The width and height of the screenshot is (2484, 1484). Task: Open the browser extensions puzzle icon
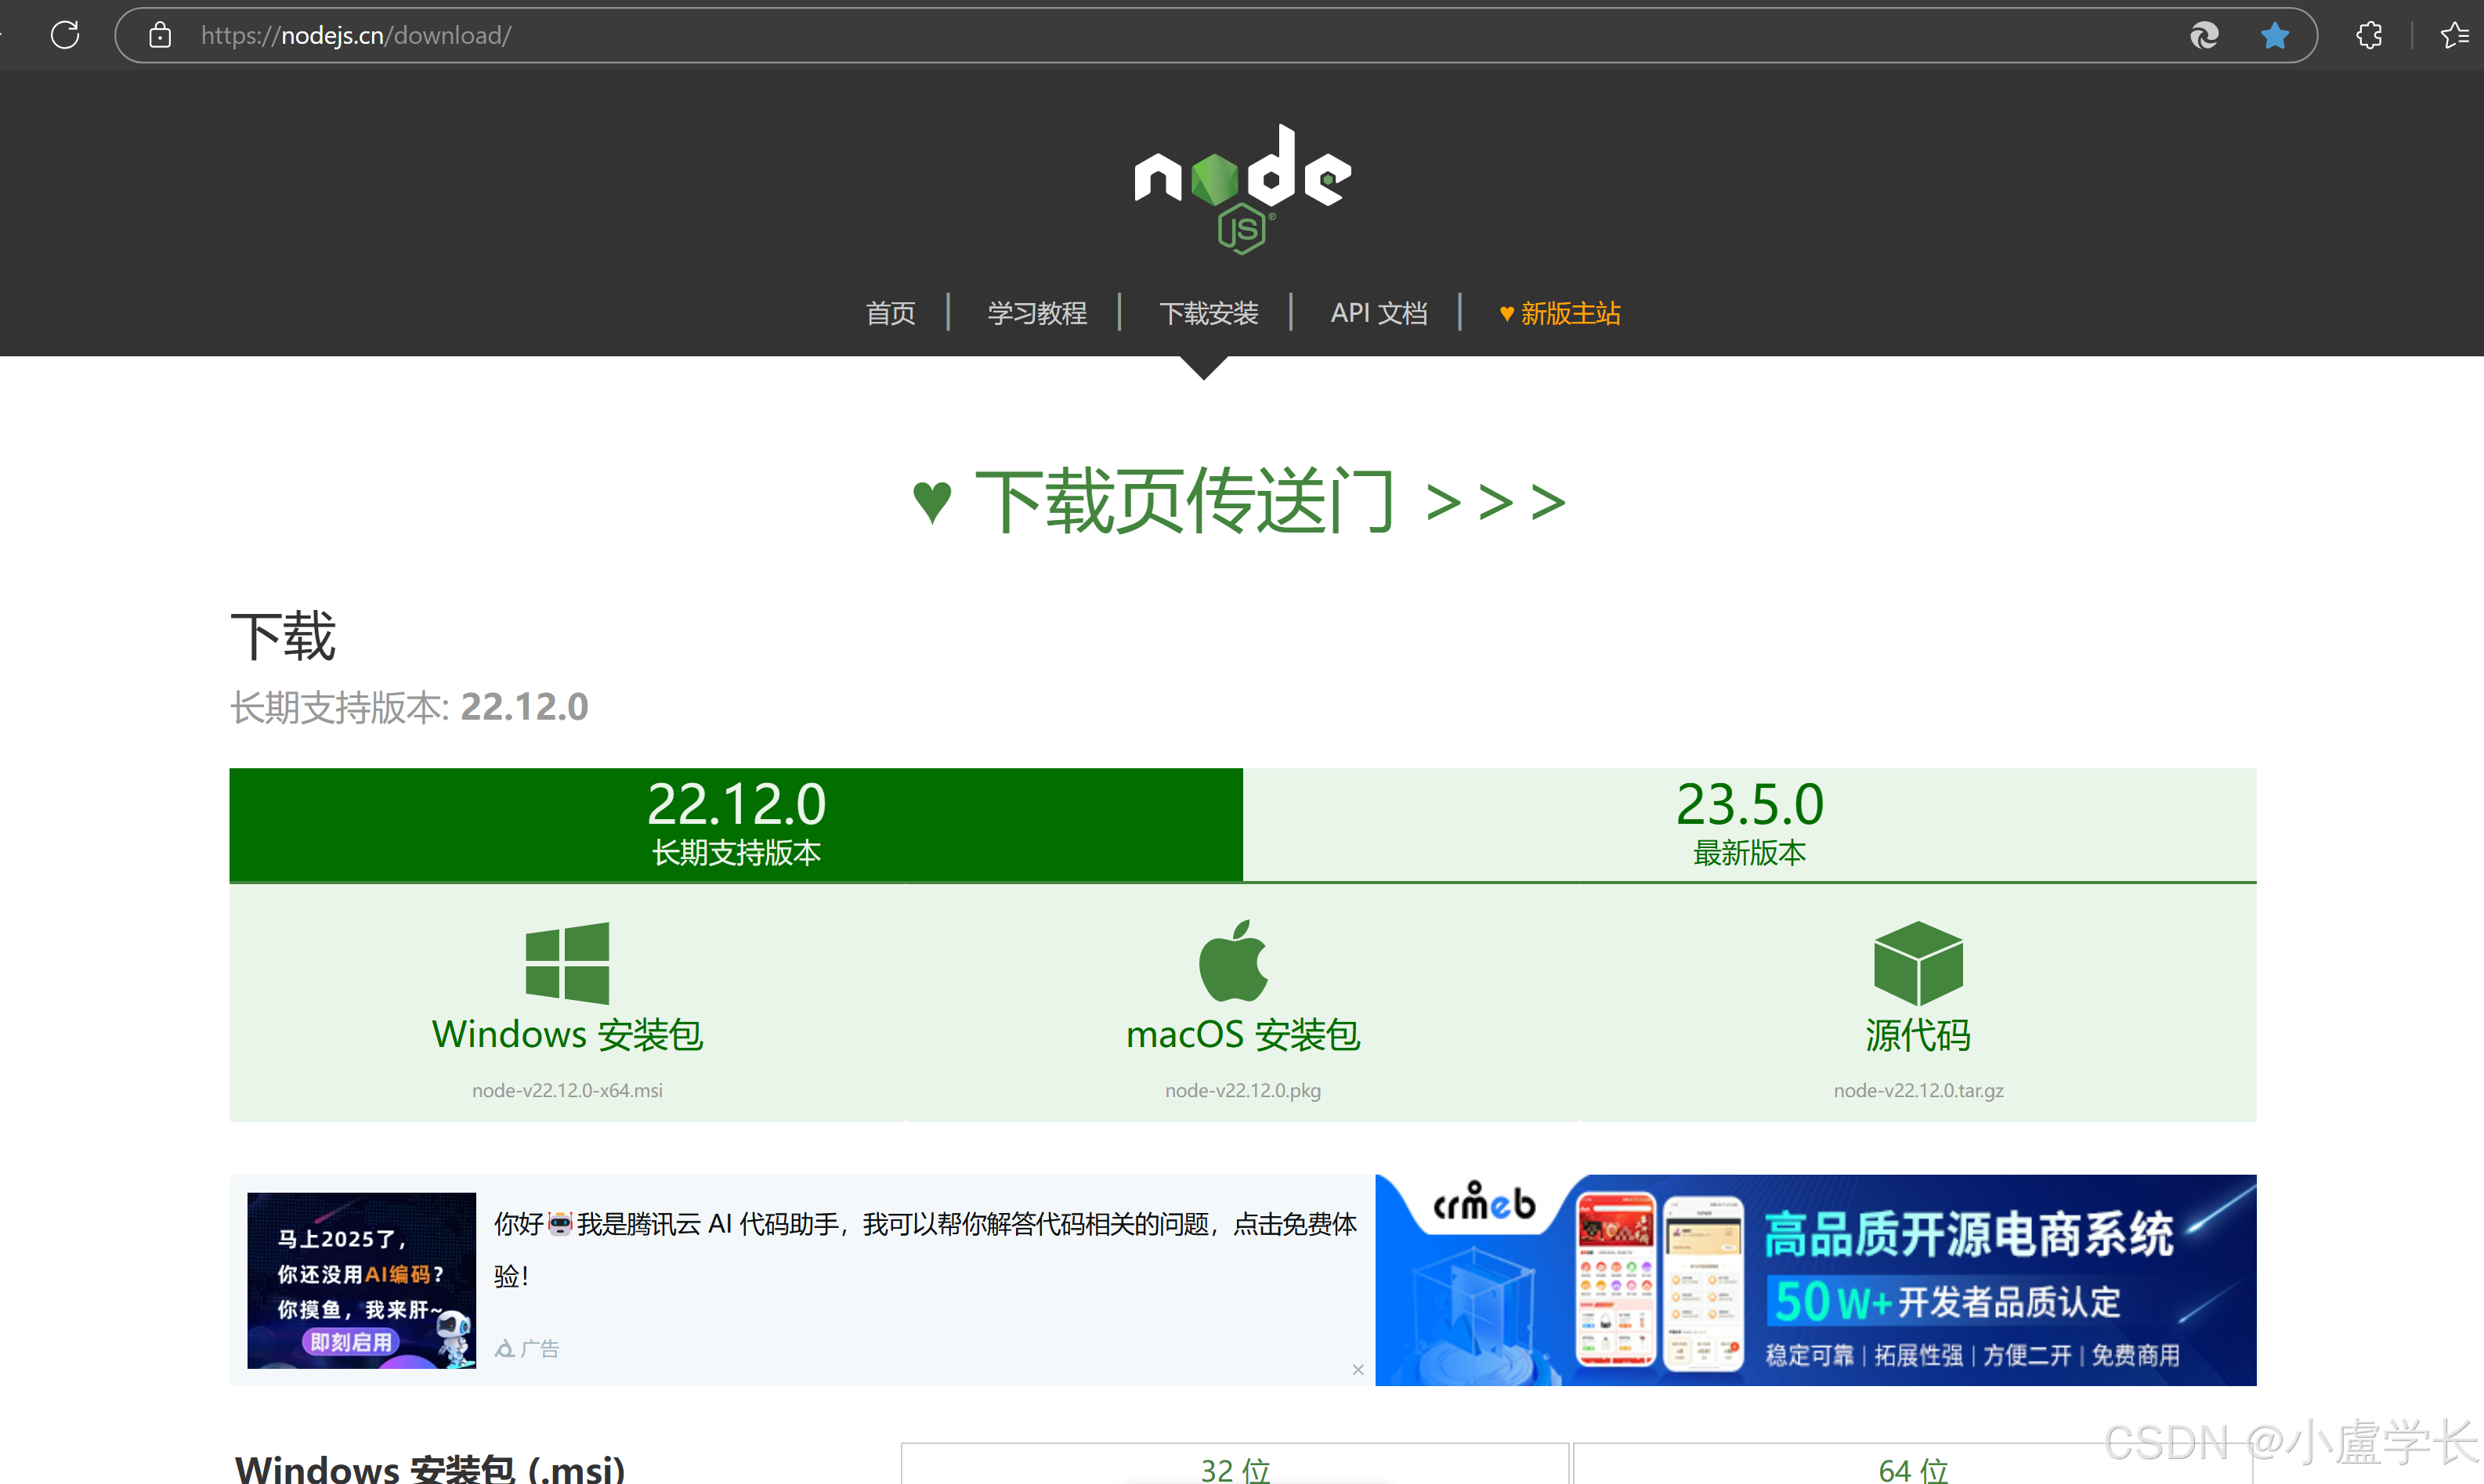[2368, 36]
